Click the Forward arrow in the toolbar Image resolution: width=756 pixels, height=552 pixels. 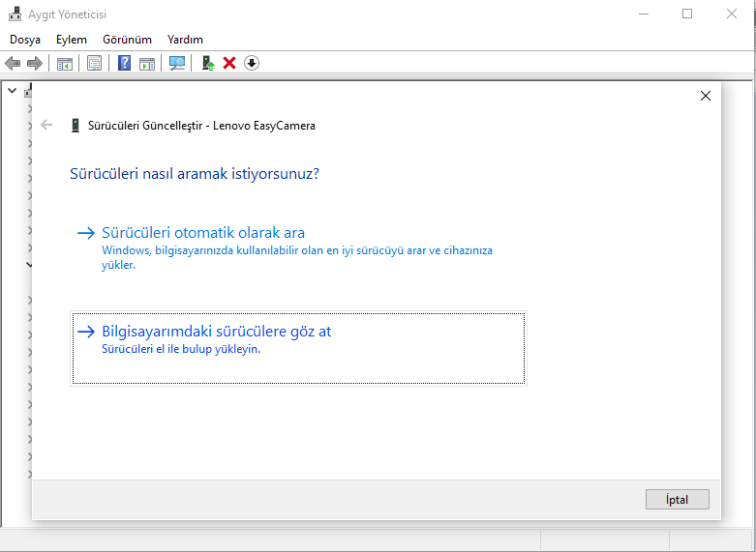tap(34, 63)
